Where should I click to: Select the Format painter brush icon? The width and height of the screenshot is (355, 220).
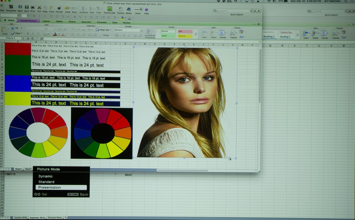59,8
